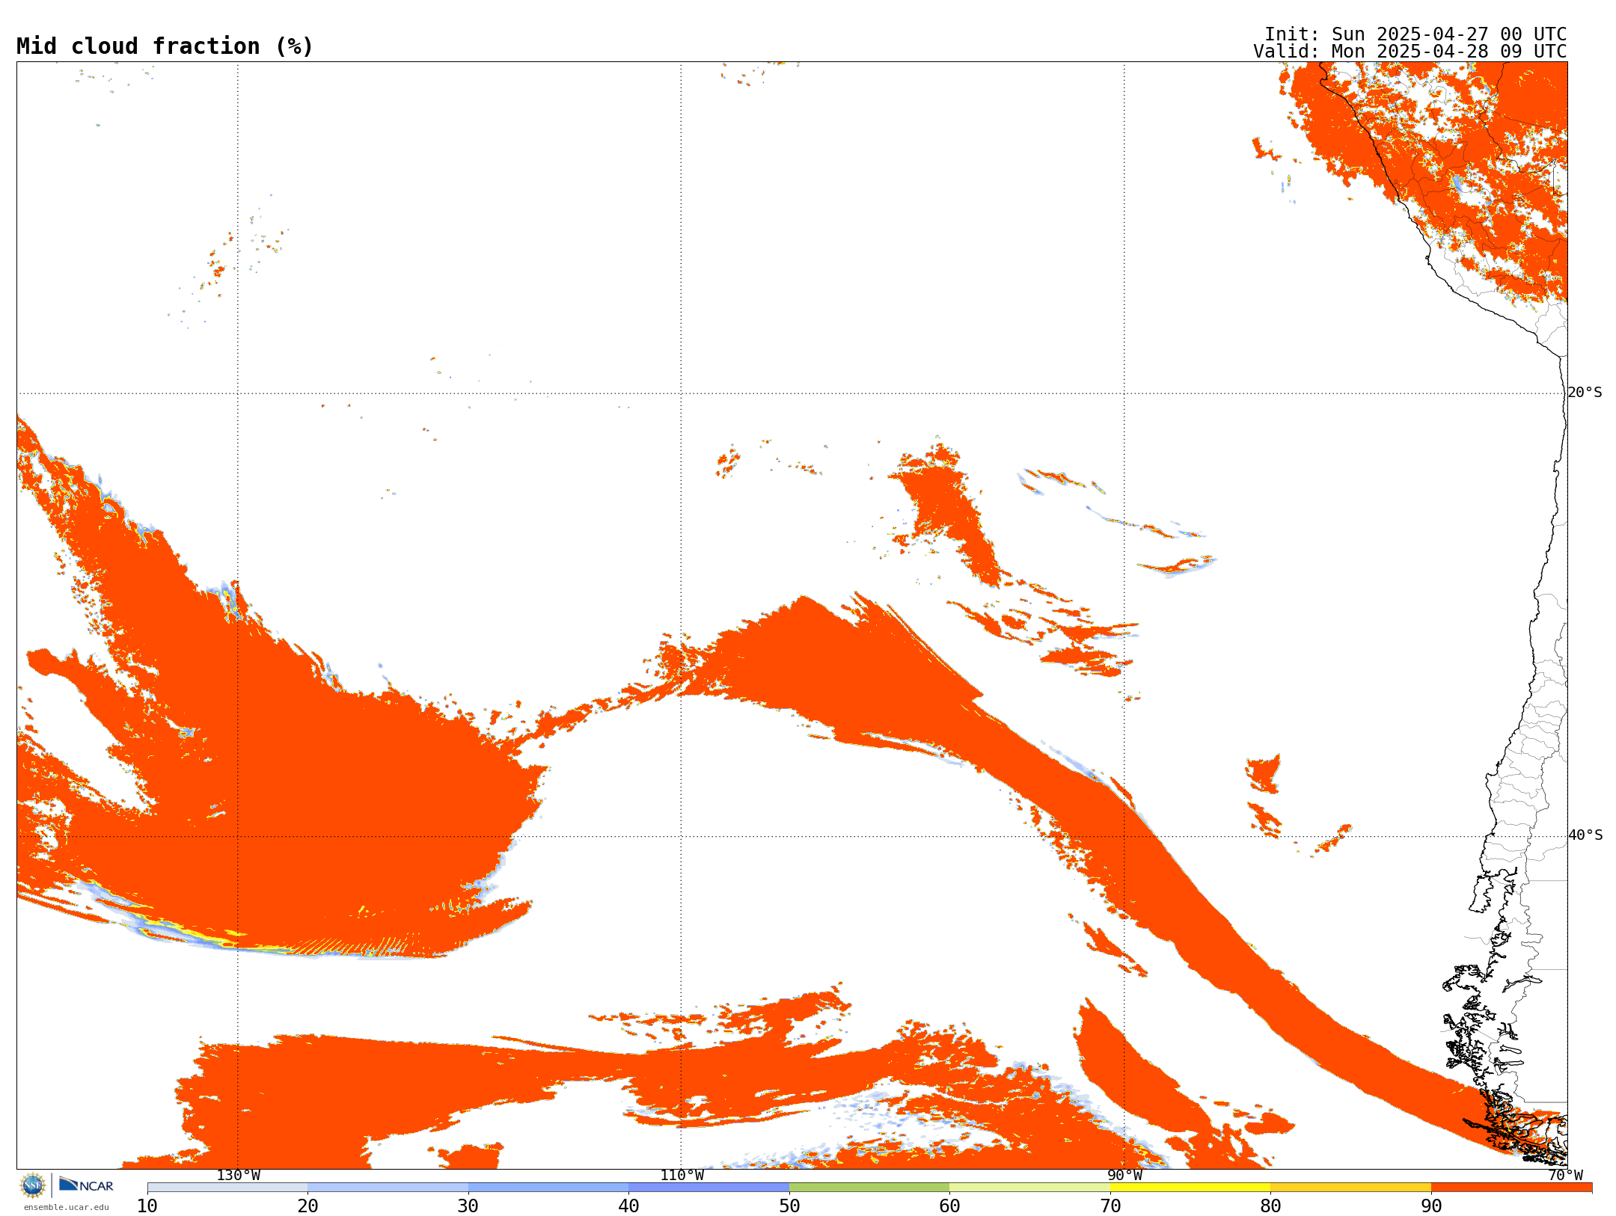Click the 70–80 bright yellow colorbar segment

[x=1190, y=1188]
